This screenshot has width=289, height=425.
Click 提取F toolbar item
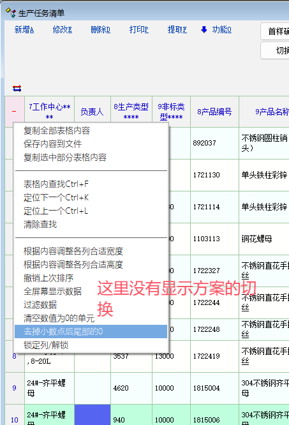tap(177, 29)
